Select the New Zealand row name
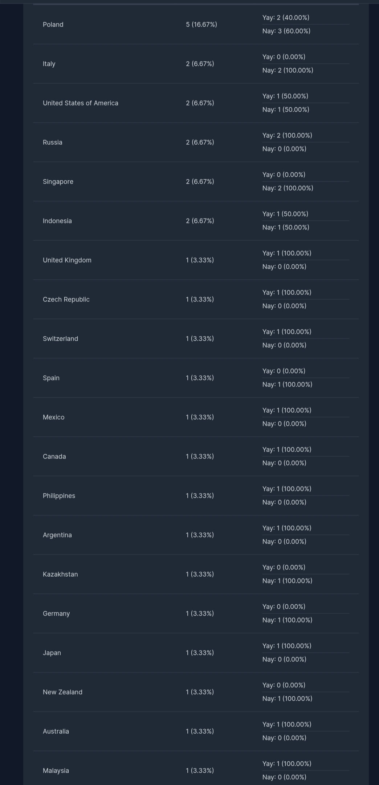Image resolution: width=379 pixels, height=785 pixels. 62,692
